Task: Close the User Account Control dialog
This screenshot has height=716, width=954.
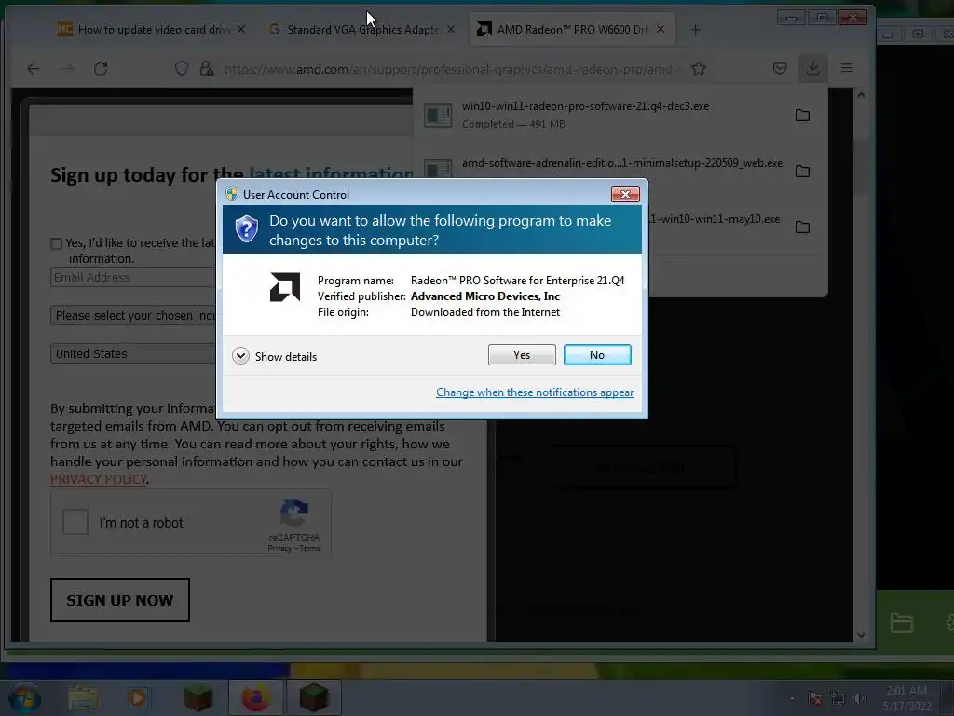Action: point(625,194)
